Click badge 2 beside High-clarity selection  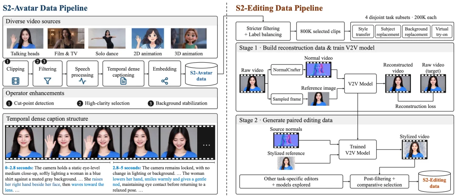[79, 103]
